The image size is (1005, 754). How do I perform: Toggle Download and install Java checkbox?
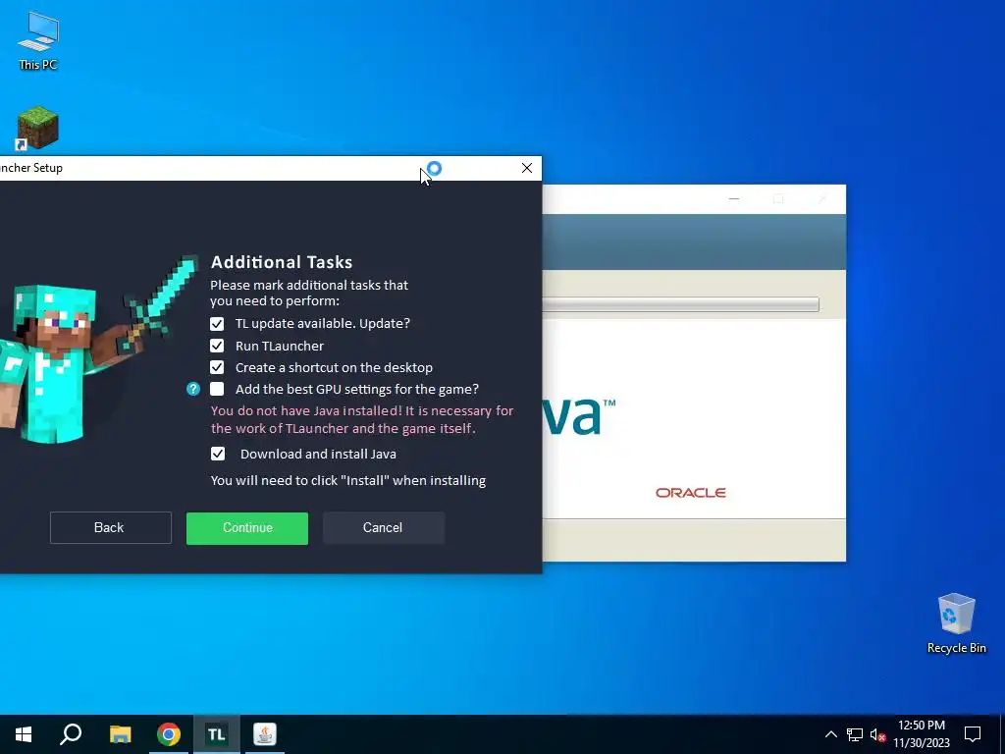(218, 454)
